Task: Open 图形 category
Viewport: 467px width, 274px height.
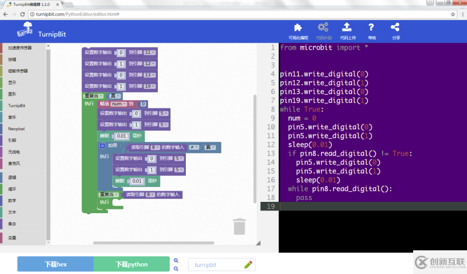Action: 12,94
